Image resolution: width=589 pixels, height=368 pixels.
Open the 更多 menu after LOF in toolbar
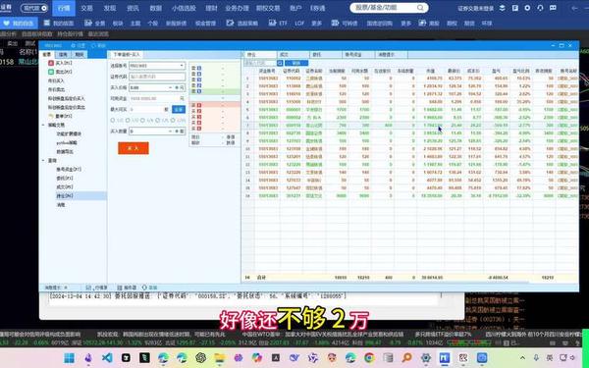pyautogui.click(x=317, y=24)
